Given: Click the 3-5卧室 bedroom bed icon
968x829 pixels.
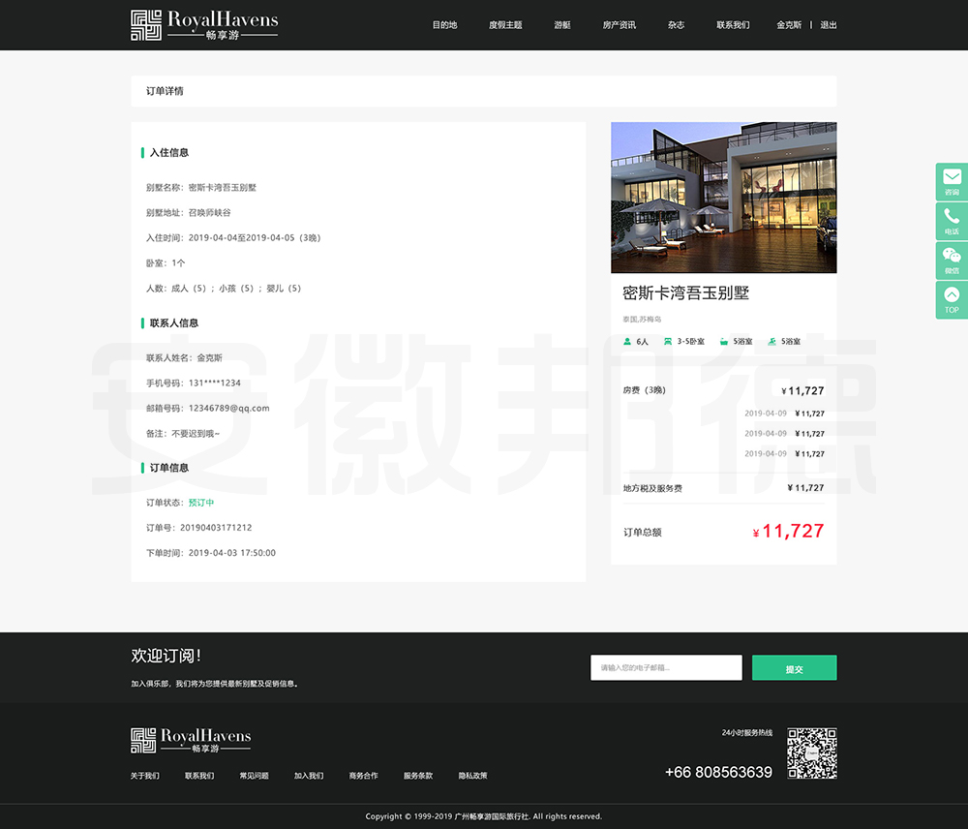Looking at the screenshot, I should pos(667,342).
